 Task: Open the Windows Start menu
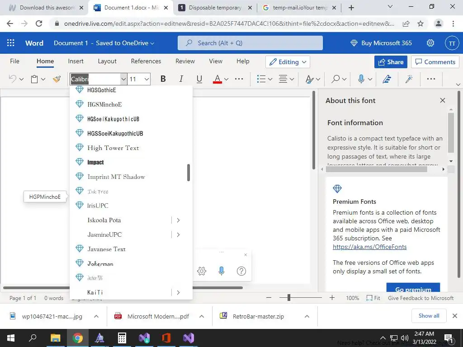[11, 338]
